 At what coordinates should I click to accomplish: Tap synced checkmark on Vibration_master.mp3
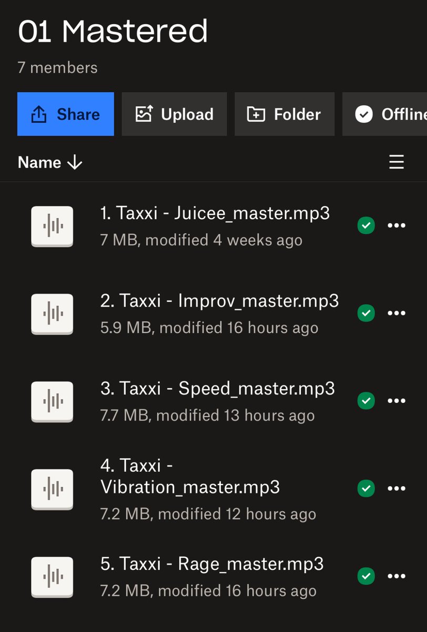[366, 489]
